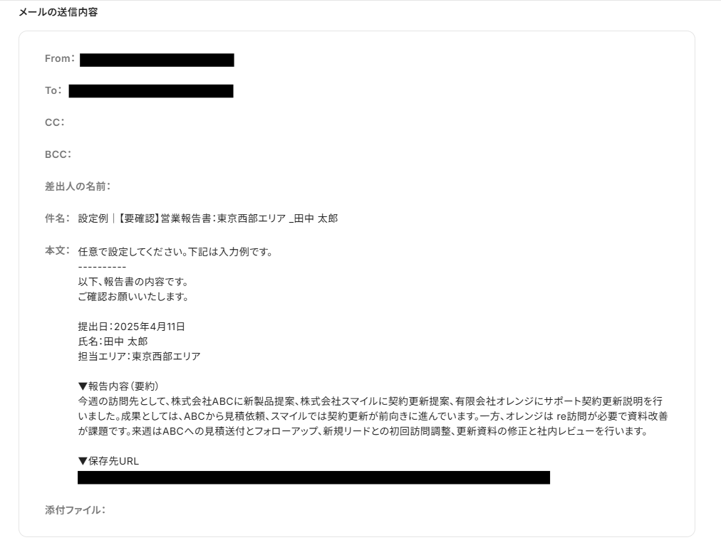Click the redacted From address field
Viewport: 721px width, 545px height.
(157, 60)
